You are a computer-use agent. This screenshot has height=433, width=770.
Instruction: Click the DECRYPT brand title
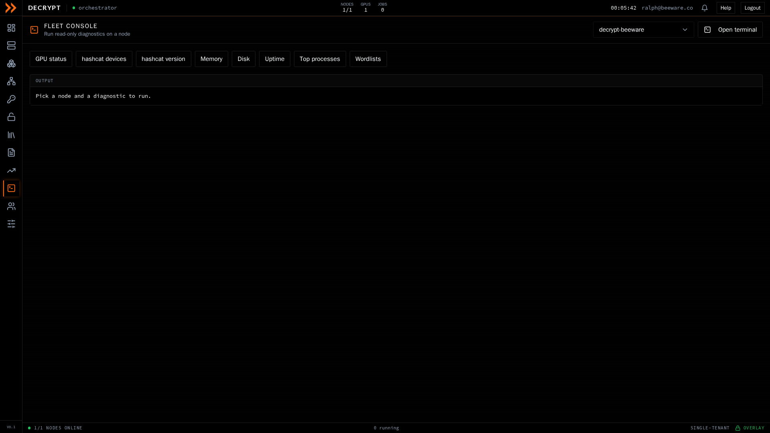click(44, 8)
